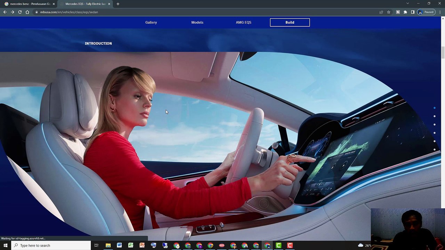
Task: Open the Windows Start menu
Action: 5,245
